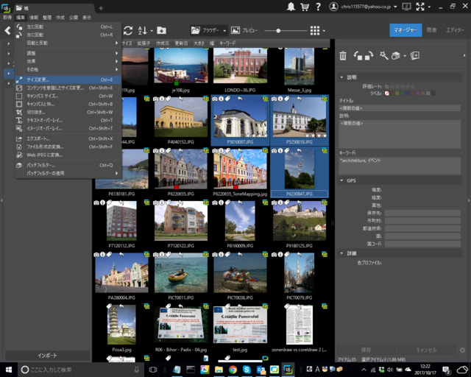Open the ブラウザー view dropdown
The height and width of the screenshot is (377, 471).
point(208,30)
